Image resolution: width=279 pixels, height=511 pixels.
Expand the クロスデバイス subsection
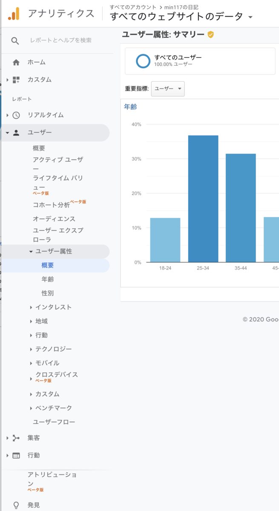31,378
